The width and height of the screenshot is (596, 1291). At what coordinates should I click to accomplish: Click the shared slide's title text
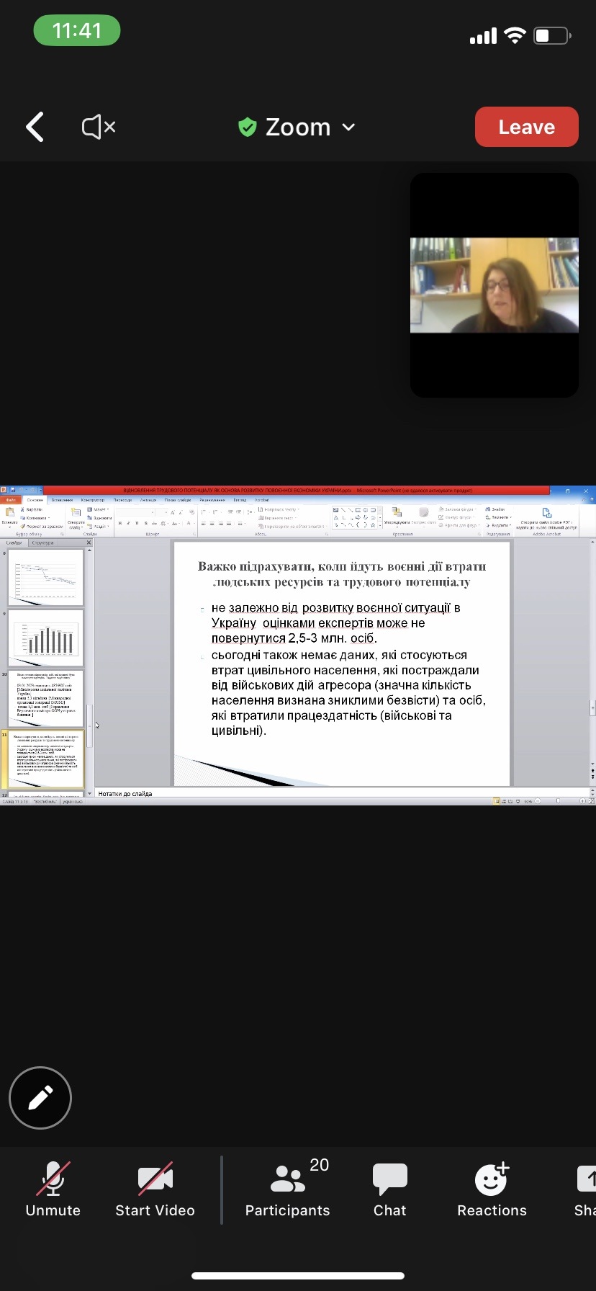(342, 573)
